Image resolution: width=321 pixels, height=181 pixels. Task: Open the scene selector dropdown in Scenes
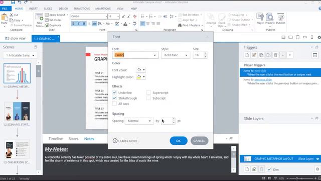[x=20, y=55]
